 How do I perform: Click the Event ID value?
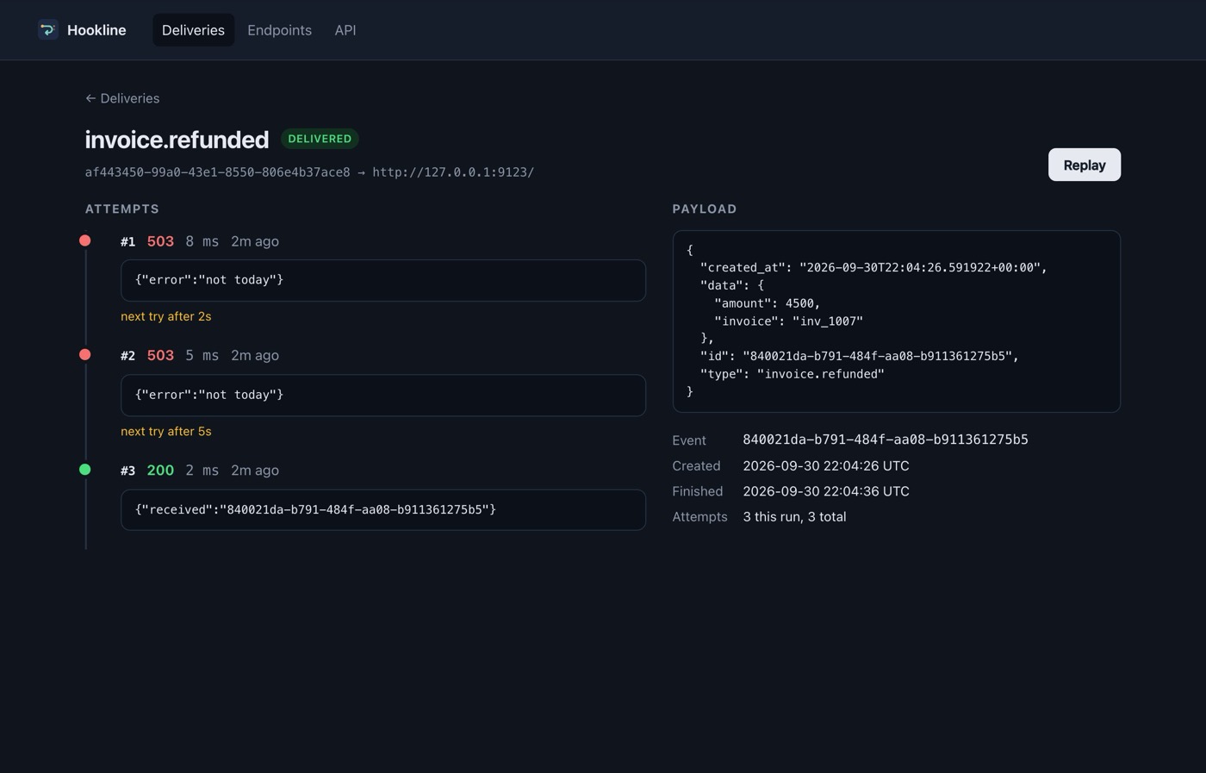(886, 439)
